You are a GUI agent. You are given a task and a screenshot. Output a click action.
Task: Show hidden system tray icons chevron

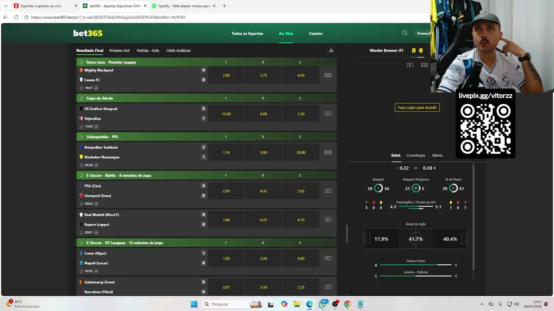click(482, 304)
